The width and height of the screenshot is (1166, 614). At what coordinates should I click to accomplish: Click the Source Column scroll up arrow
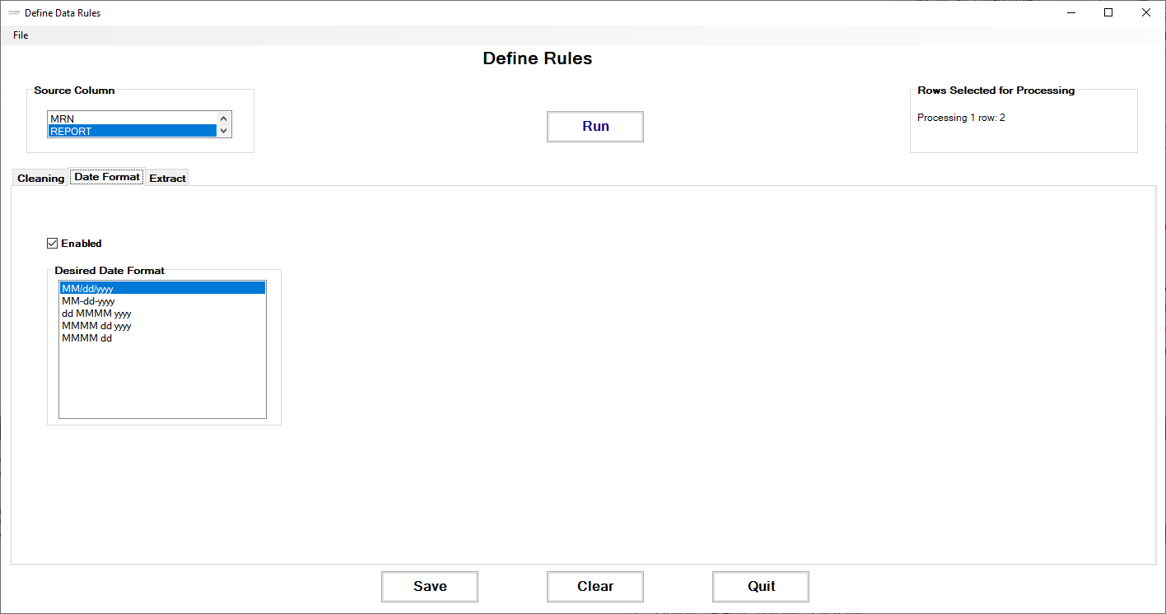pos(224,119)
